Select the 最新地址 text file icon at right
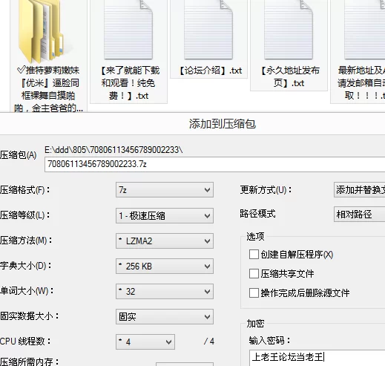The image size is (385, 366). 365,30
